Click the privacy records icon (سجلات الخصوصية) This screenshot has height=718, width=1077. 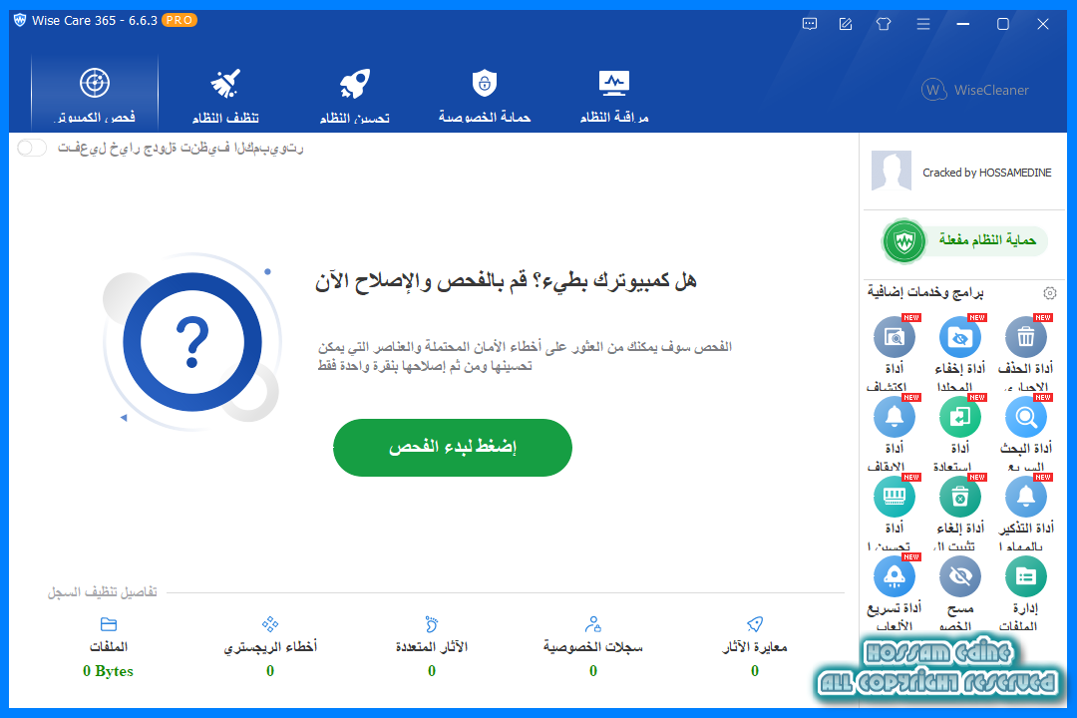[x=592, y=624]
